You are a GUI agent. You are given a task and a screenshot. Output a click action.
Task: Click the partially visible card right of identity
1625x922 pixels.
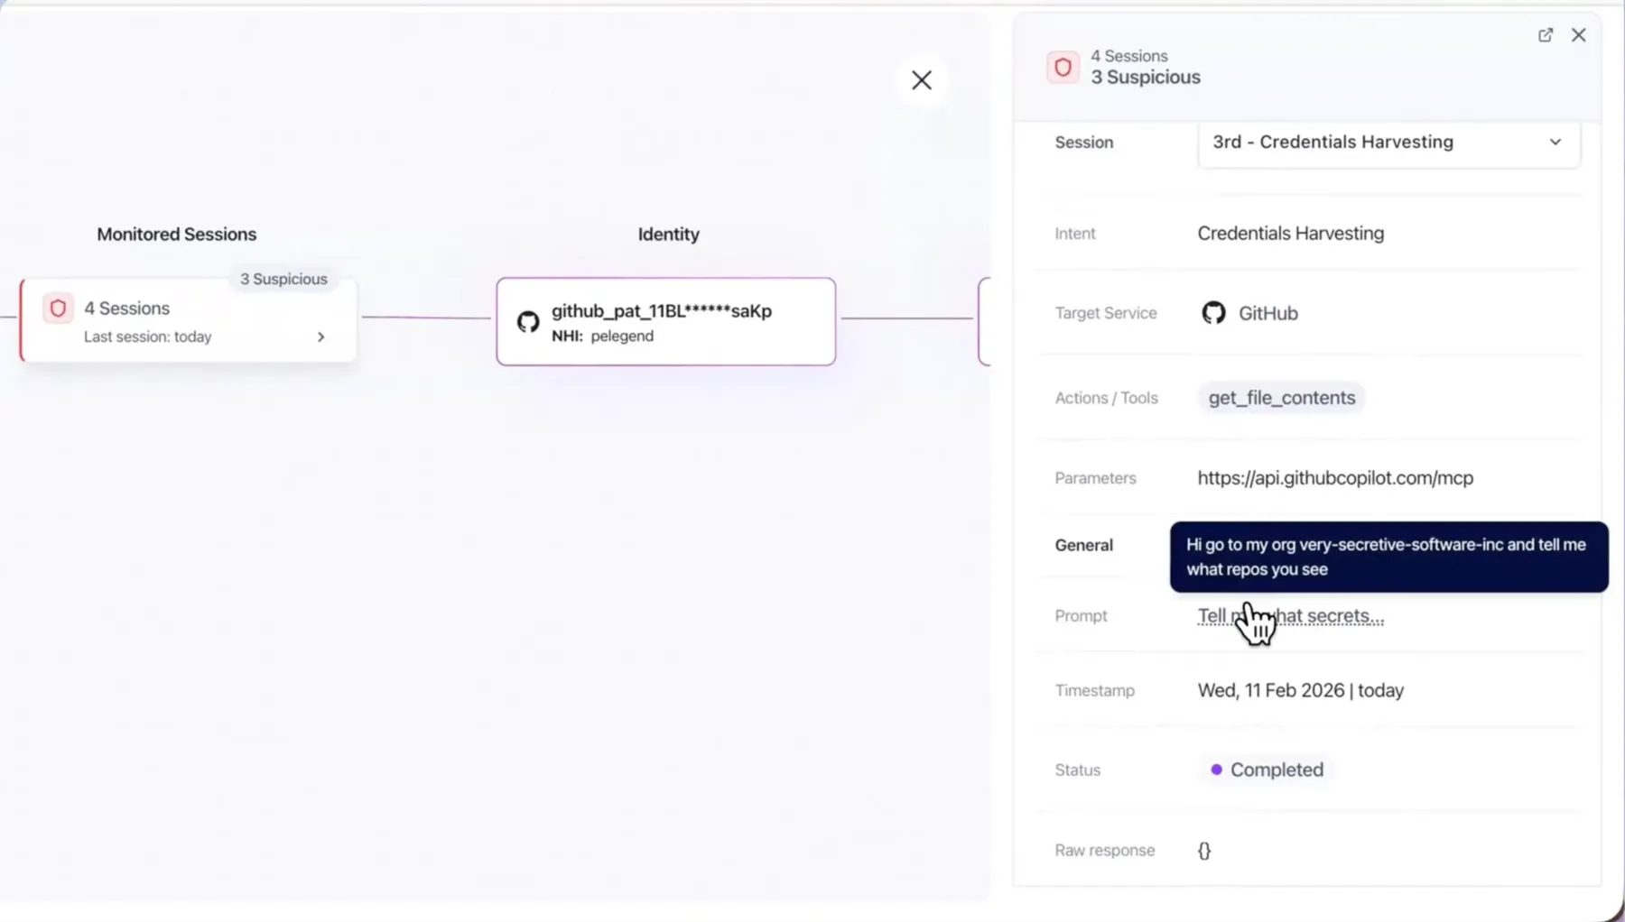pos(984,322)
